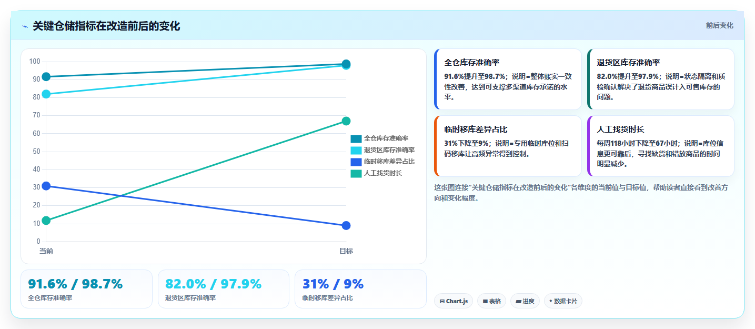This screenshot has height=329, width=755.
Task: Click the 目标 x-axis label
Action: [x=346, y=251]
